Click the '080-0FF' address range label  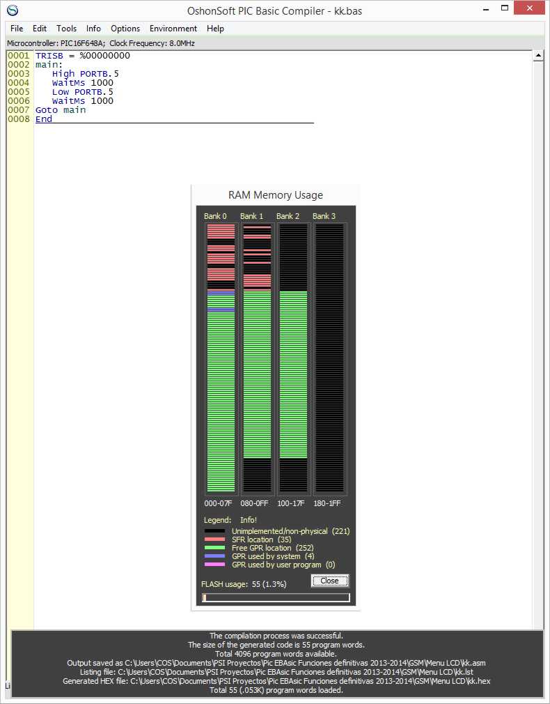tap(254, 503)
